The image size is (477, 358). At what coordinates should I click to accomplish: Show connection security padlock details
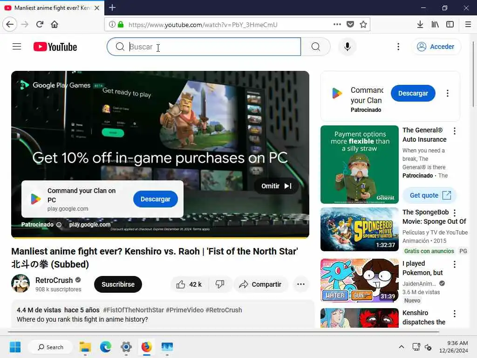coord(121,24)
